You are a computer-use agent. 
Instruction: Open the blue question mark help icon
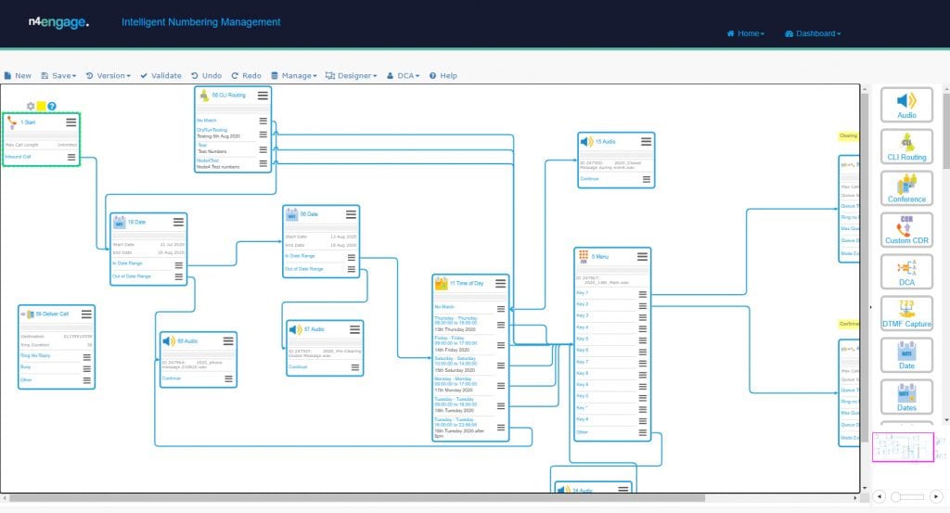(x=52, y=106)
